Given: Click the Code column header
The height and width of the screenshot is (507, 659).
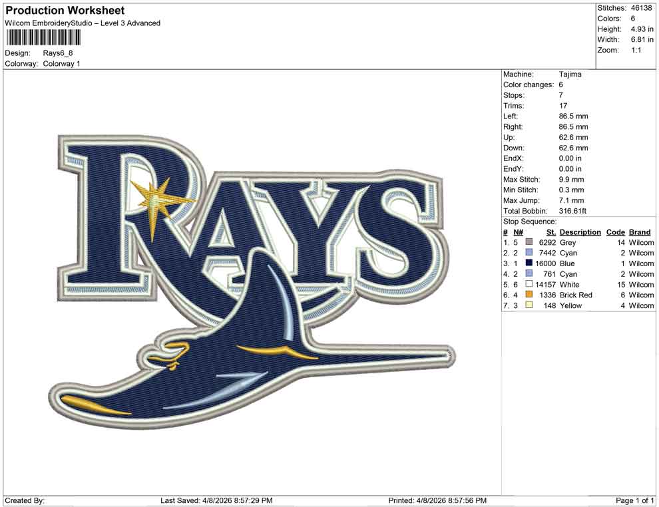Looking at the screenshot, I should click(616, 232).
